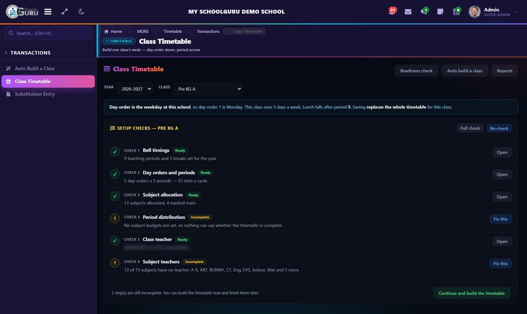
Task: Click the MORE breadcrumb
Action: pos(143,31)
